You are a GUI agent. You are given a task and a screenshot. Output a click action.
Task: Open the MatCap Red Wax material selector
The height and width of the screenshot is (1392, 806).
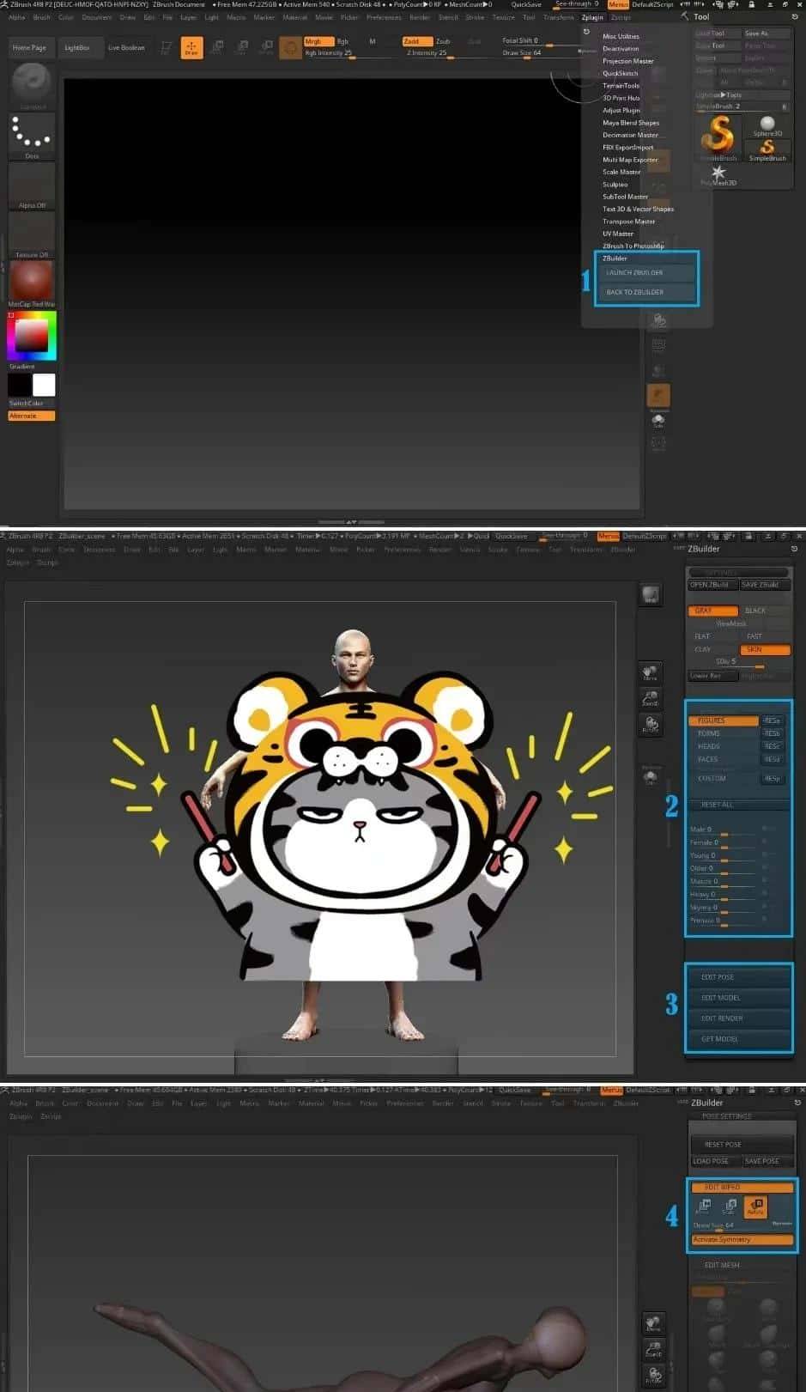tap(32, 283)
